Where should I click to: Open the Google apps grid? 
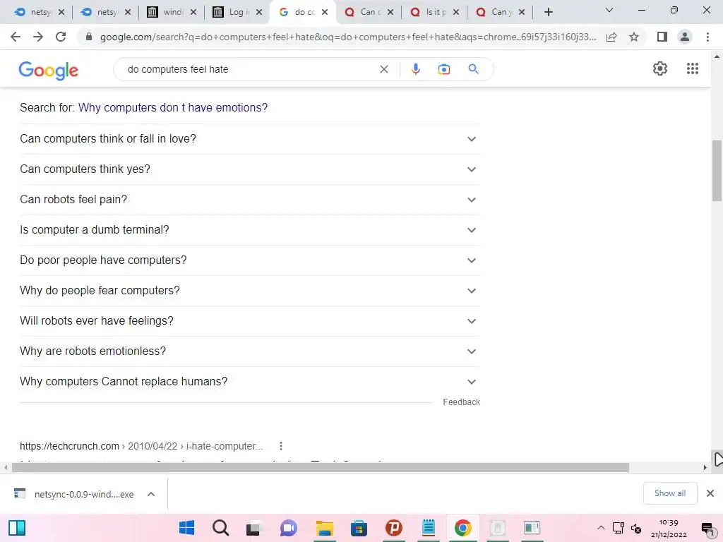[x=692, y=68]
